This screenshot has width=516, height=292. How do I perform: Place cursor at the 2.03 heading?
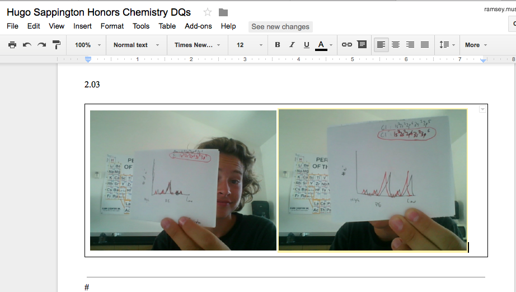point(92,85)
